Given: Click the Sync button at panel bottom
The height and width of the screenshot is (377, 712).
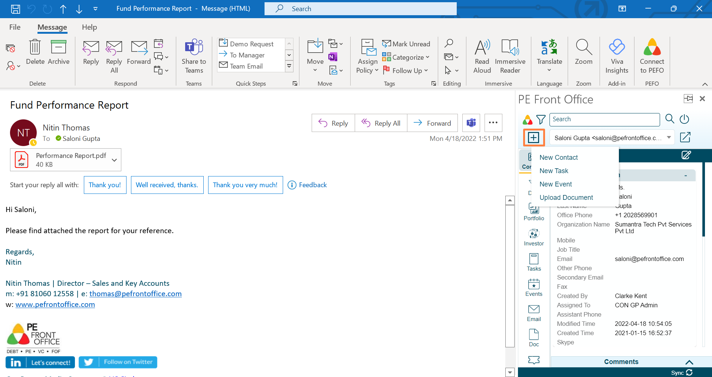Looking at the screenshot, I should click(x=682, y=373).
